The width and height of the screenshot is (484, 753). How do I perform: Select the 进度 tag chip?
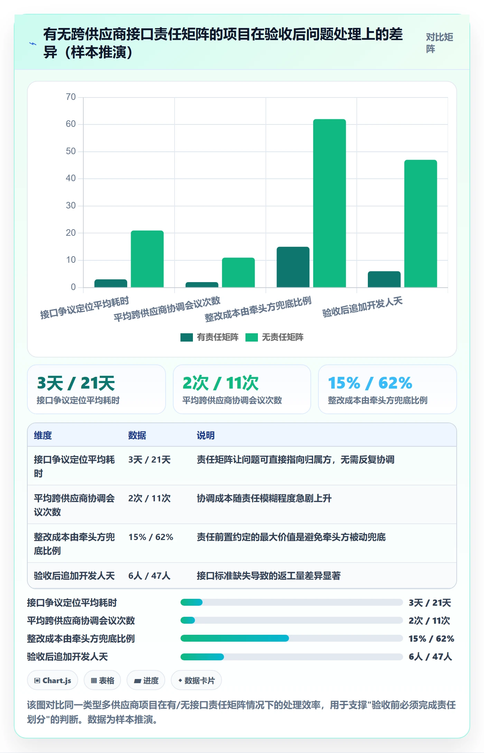(146, 680)
